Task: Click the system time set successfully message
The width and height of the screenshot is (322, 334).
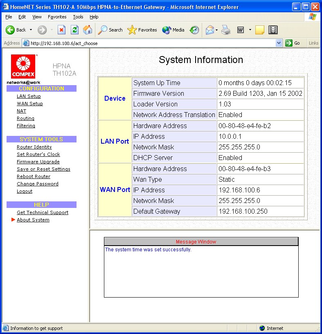Action: click(148, 249)
